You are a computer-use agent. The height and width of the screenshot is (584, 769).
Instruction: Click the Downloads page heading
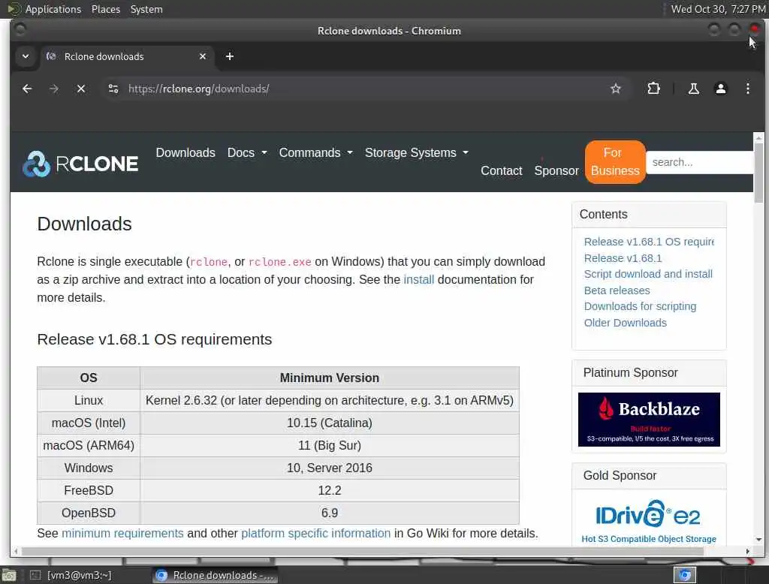click(84, 224)
